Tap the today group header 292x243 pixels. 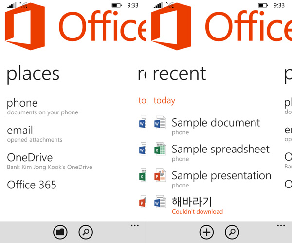[164, 101]
